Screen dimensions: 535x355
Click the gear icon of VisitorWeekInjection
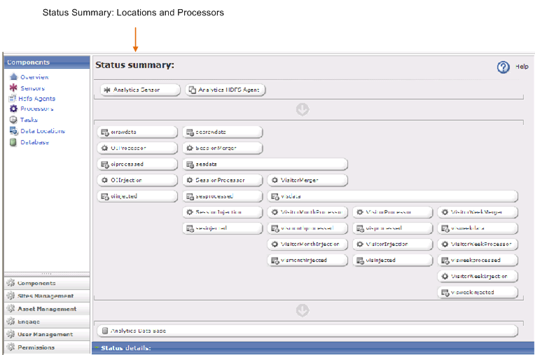coord(445,276)
